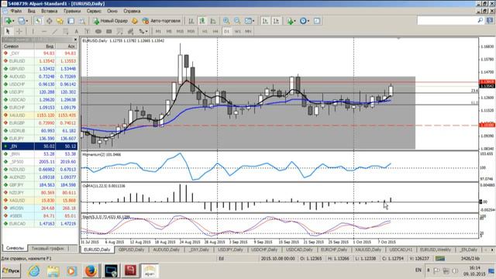Set timeframe to H4
This screenshot has height=279, width=496.
[215, 31]
